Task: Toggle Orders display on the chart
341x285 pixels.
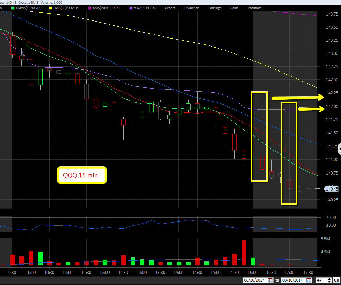Action: tap(170, 8)
